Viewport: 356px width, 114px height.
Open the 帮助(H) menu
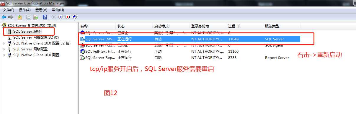click(58, 10)
